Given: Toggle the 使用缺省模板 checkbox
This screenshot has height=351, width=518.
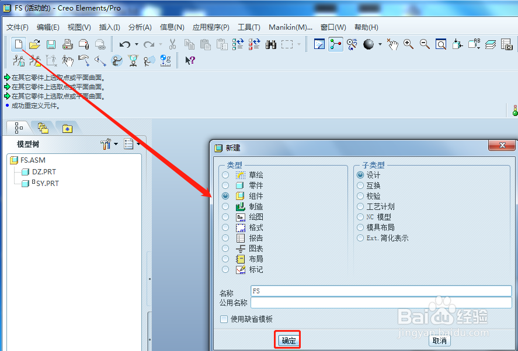Looking at the screenshot, I should pyautogui.click(x=224, y=319).
